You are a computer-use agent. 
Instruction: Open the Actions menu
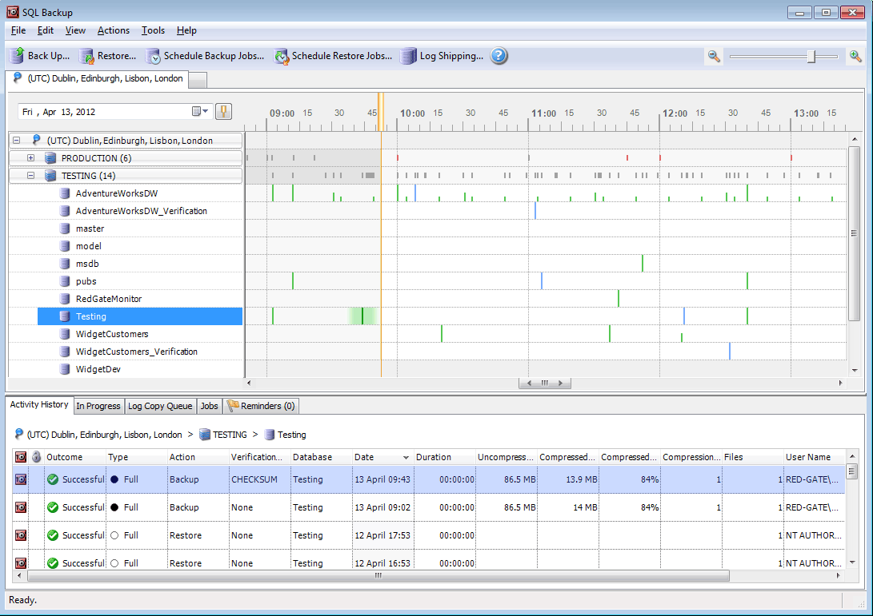(114, 30)
